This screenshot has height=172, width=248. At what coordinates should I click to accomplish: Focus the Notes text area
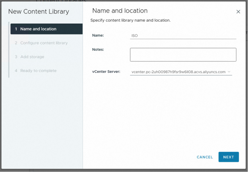[183, 55]
